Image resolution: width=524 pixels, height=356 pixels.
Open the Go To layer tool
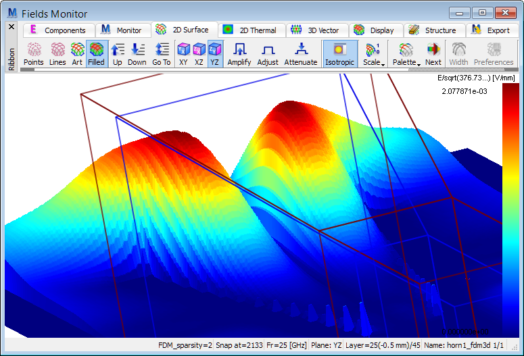tap(161, 53)
